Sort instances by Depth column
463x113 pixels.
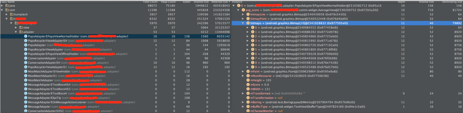(401, 2)
